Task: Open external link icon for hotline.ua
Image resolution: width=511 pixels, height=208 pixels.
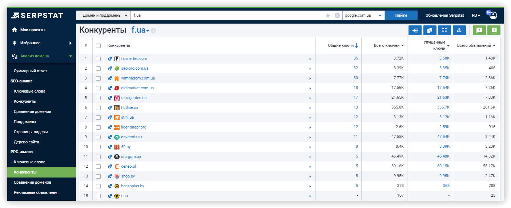Action: 110,108
